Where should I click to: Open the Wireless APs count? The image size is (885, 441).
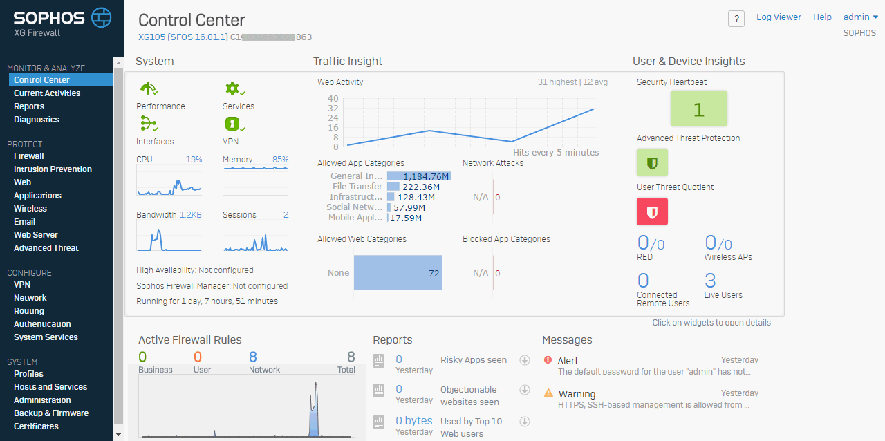718,243
